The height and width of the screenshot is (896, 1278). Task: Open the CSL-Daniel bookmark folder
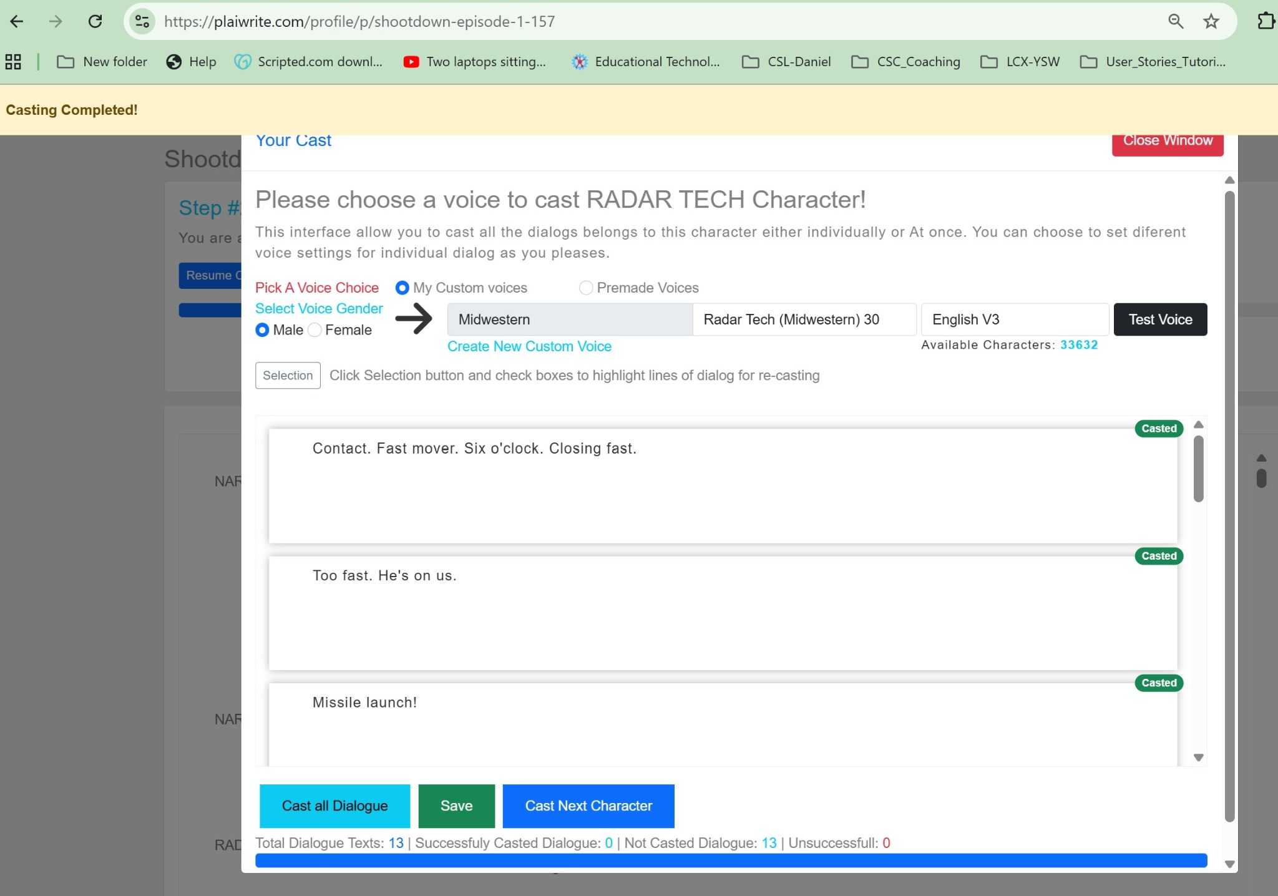(x=786, y=62)
